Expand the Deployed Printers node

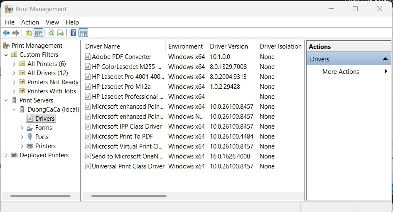pyautogui.click(x=6, y=155)
